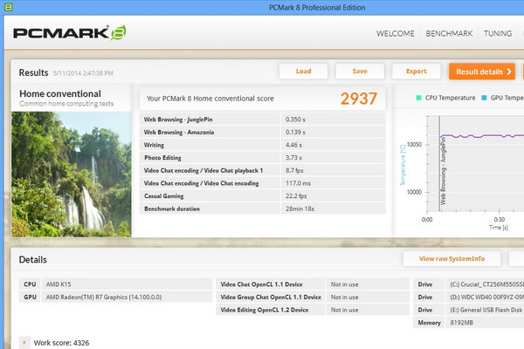Select the Casual Gaming row
524x349 pixels.
(262, 196)
